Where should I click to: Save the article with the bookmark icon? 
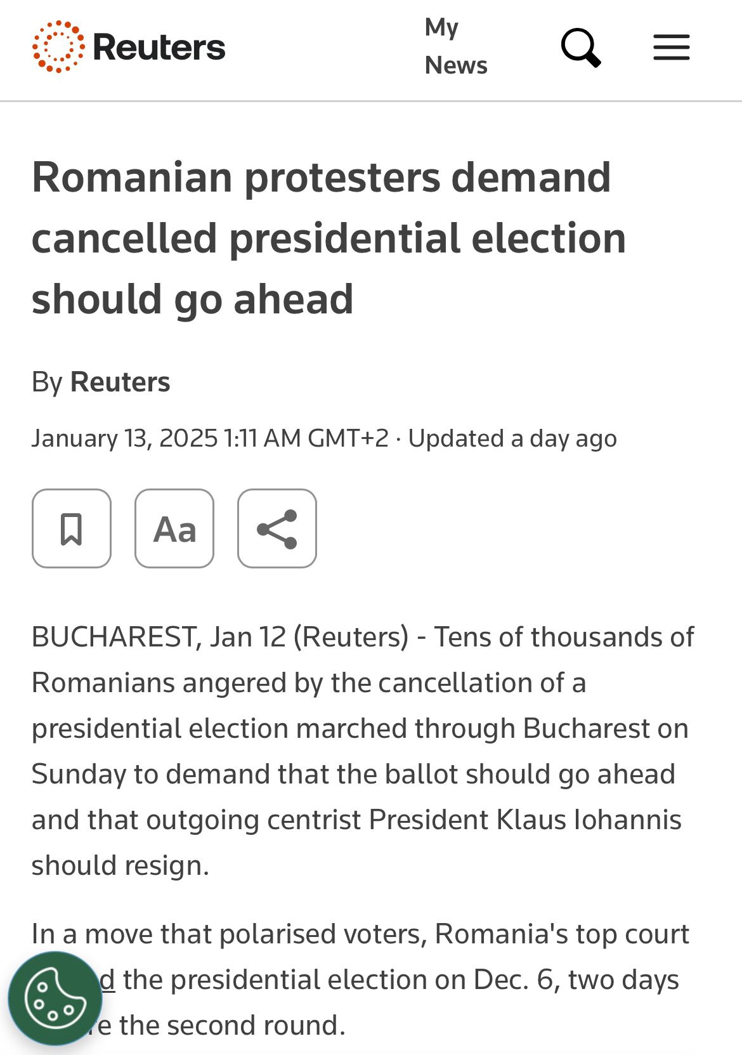pos(72,528)
